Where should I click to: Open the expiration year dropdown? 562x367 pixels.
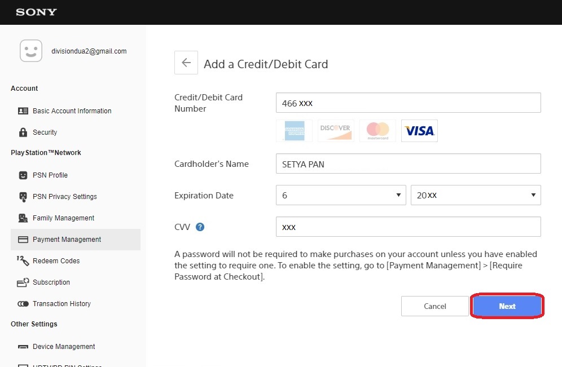pos(476,195)
